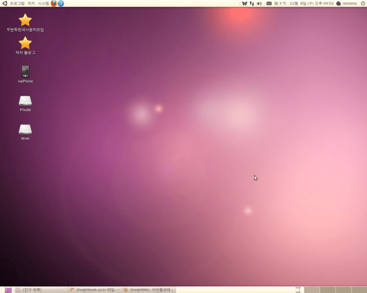Viewport: 367px width, 293px height.
Task: Open the 시스템 system menu
Action: [x=43, y=3]
